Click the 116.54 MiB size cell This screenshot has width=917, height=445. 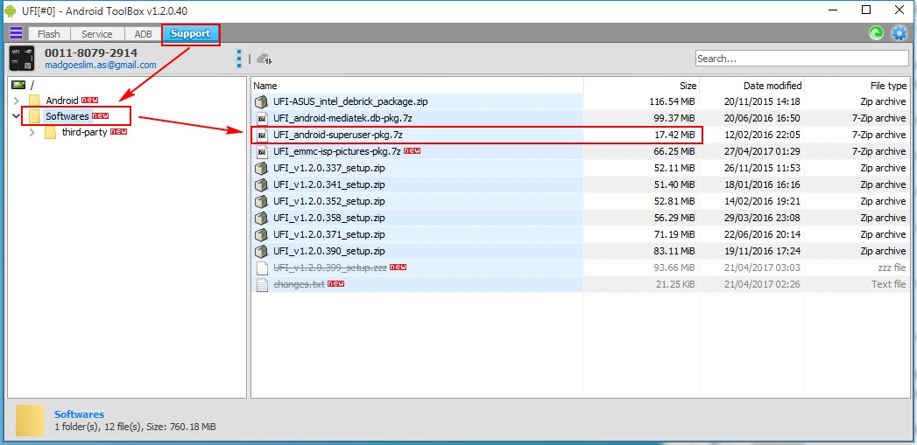click(x=672, y=101)
